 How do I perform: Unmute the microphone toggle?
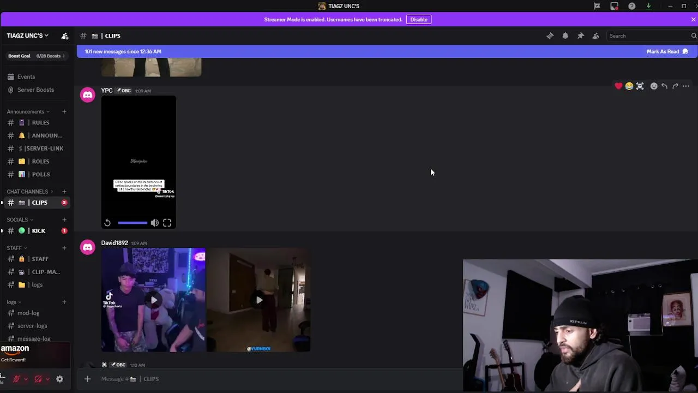[17, 379]
